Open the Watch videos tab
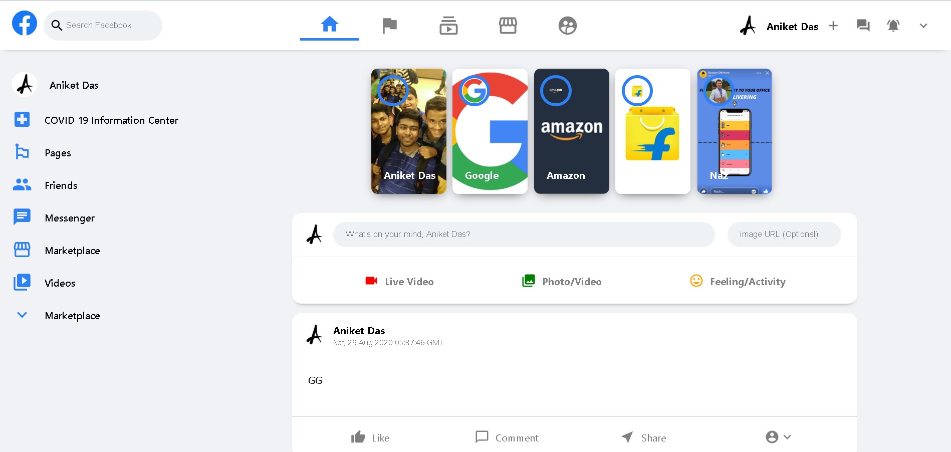This screenshot has height=452, width=951. click(x=448, y=25)
